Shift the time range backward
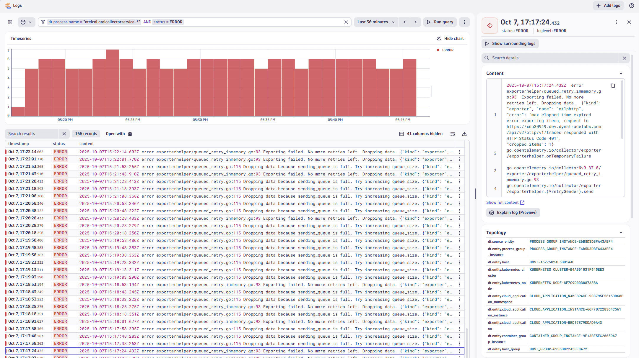This screenshot has height=358, width=639. pos(404,22)
